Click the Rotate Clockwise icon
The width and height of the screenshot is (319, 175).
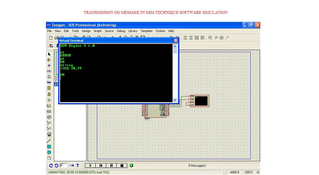[x=51, y=165]
